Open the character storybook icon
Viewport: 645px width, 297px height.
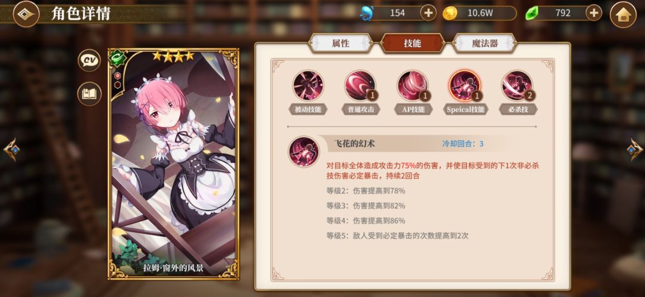(x=89, y=94)
